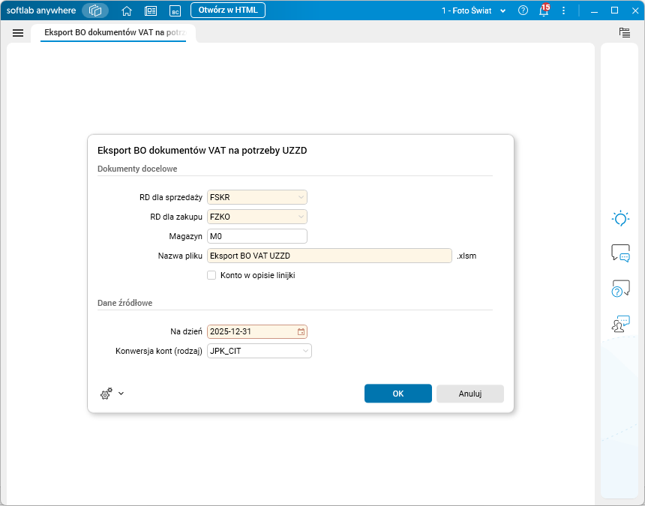Open the home icon in the top bar
The image size is (645, 506).
[127, 10]
